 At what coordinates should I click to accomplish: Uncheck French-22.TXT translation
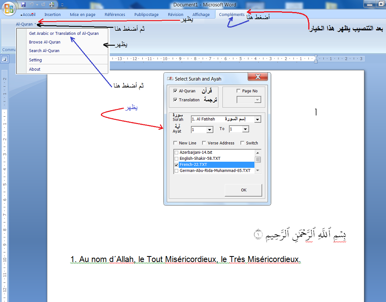(176, 165)
